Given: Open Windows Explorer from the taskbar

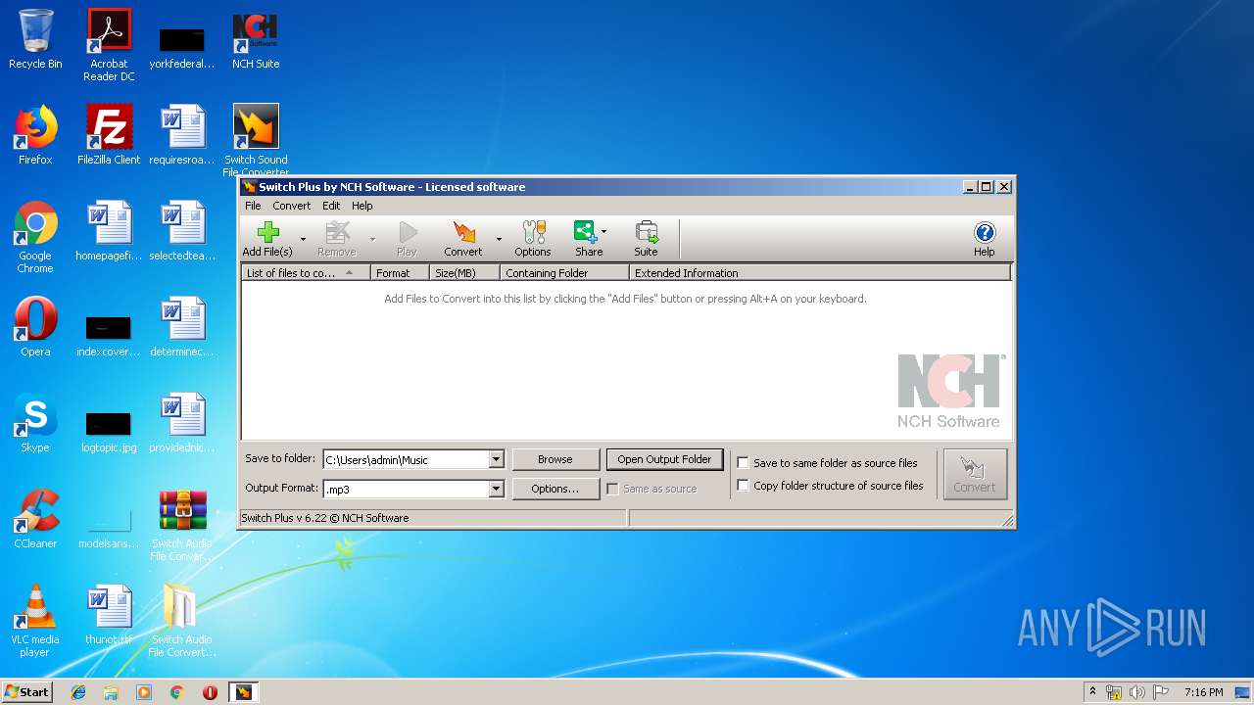Looking at the screenshot, I should pyautogui.click(x=111, y=692).
